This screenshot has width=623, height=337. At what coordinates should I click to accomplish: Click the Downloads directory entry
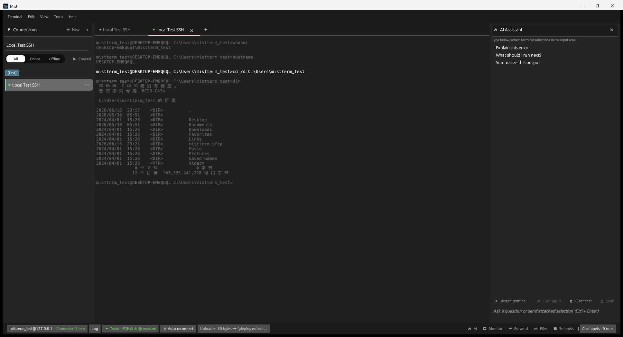pyautogui.click(x=200, y=130)
